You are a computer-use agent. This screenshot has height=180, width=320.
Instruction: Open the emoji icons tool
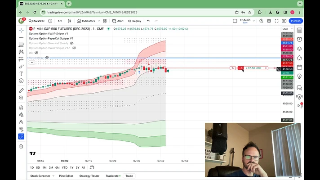pos(21,81)
